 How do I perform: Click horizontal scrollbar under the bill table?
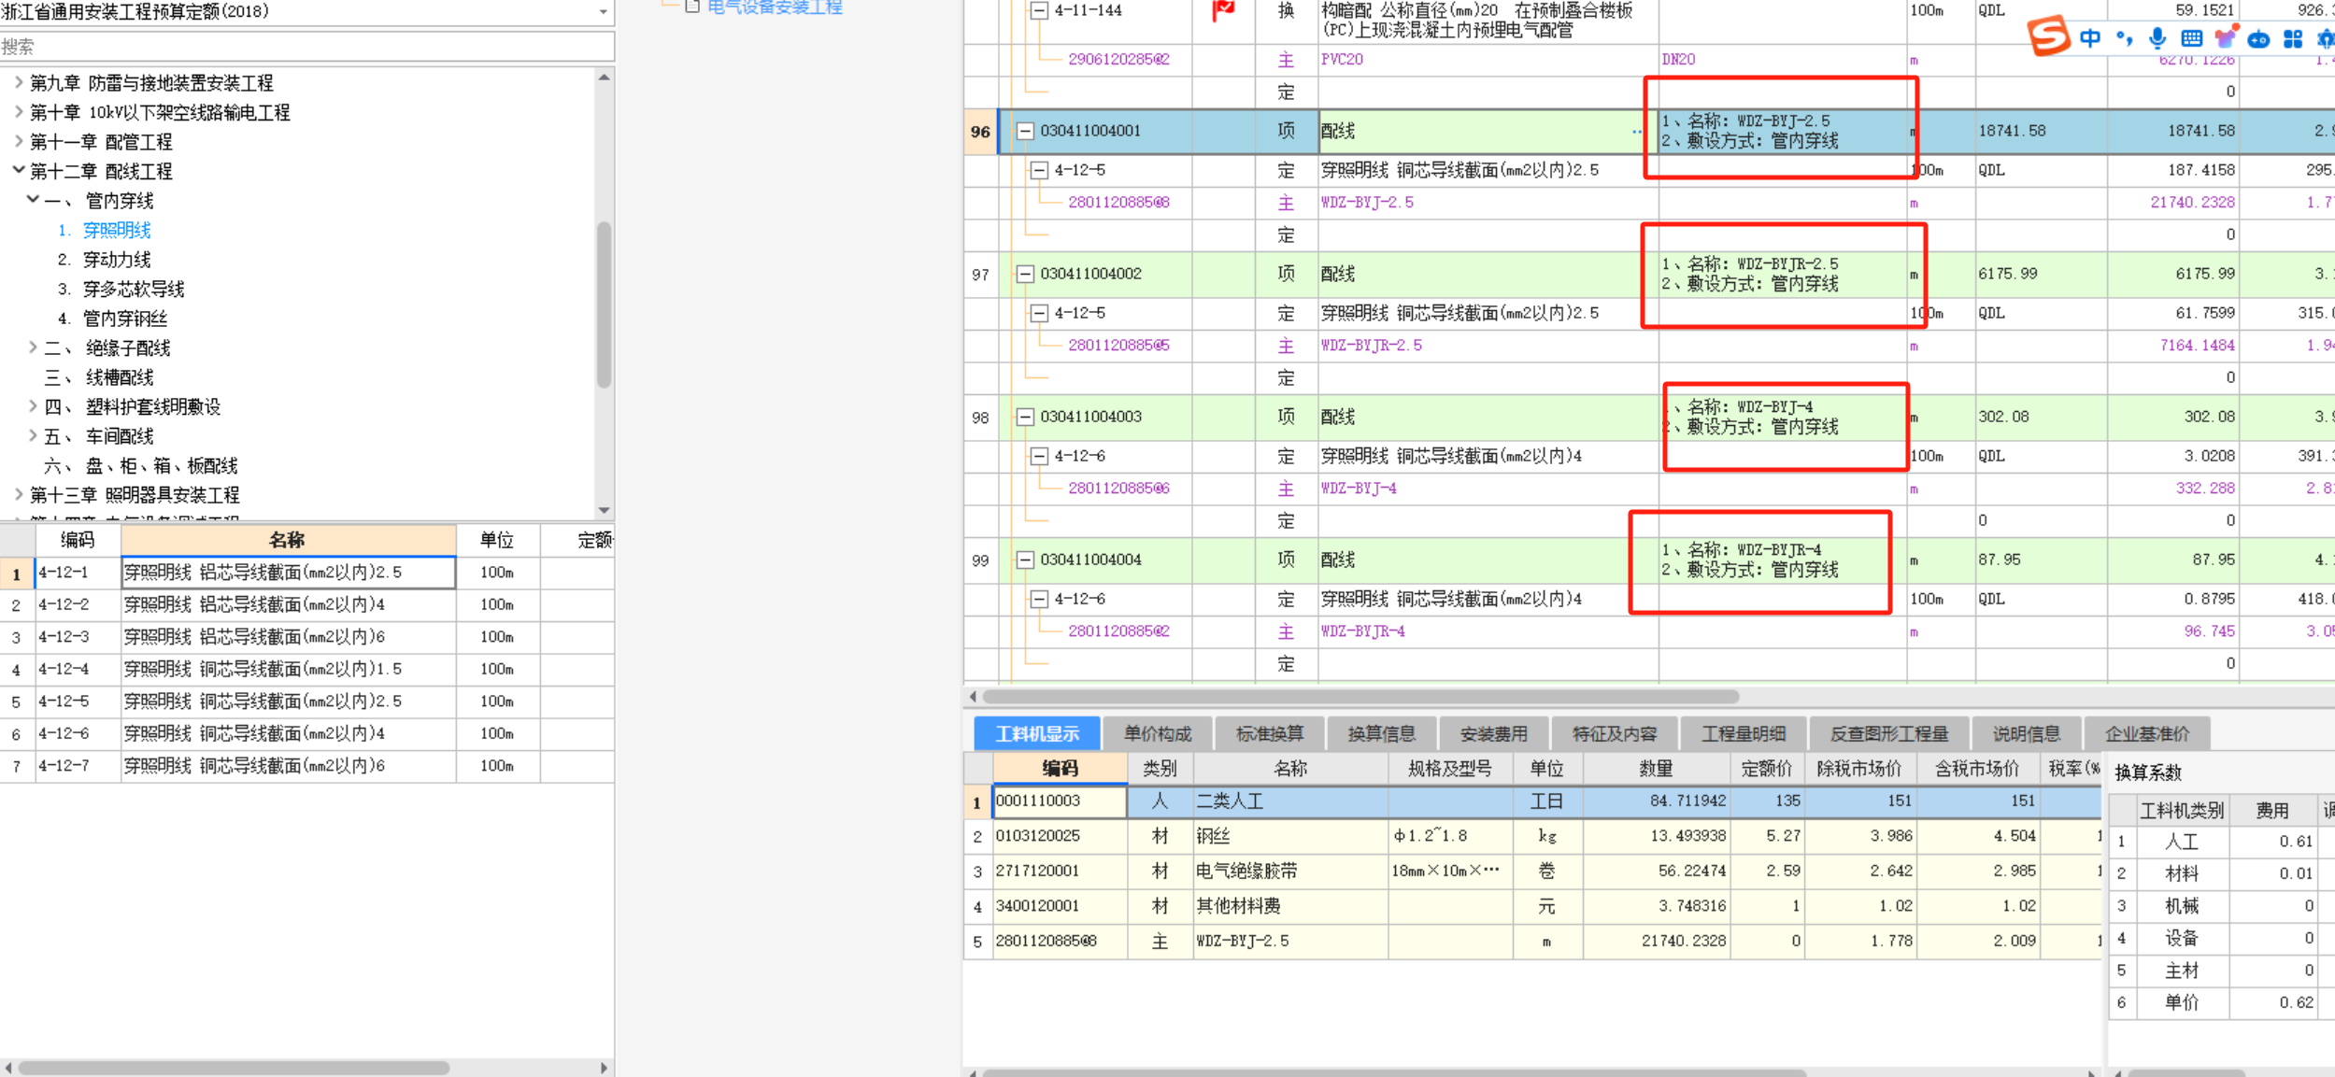point(1360,697)
